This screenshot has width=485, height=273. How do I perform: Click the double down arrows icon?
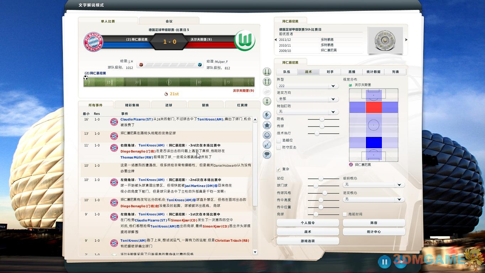(267, 72)
